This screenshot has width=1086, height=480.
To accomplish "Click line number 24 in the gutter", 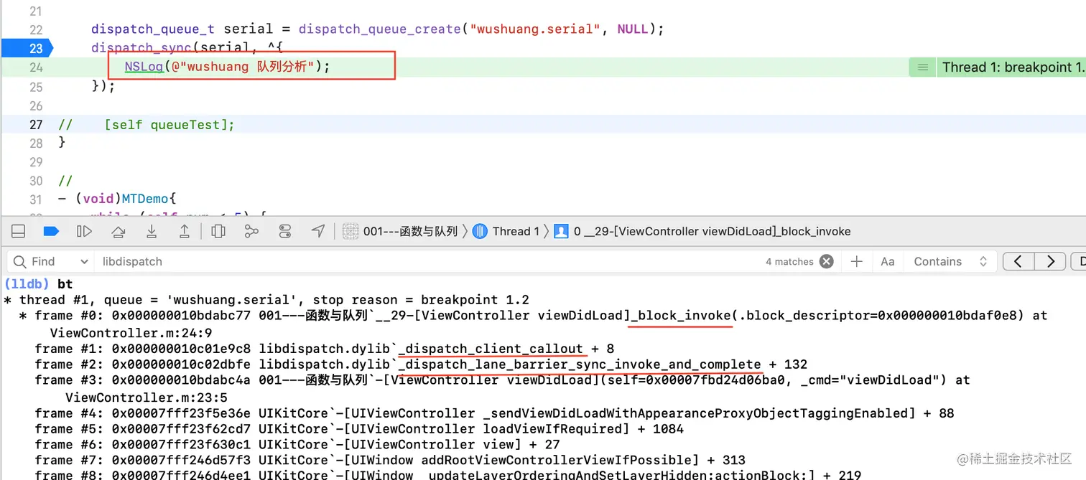I will 36,67.
